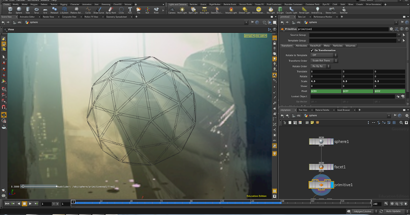This screenshot has width=410, height=215.
Task: Toggle the camera lock icon beside persp1
Action: [274, 43]
